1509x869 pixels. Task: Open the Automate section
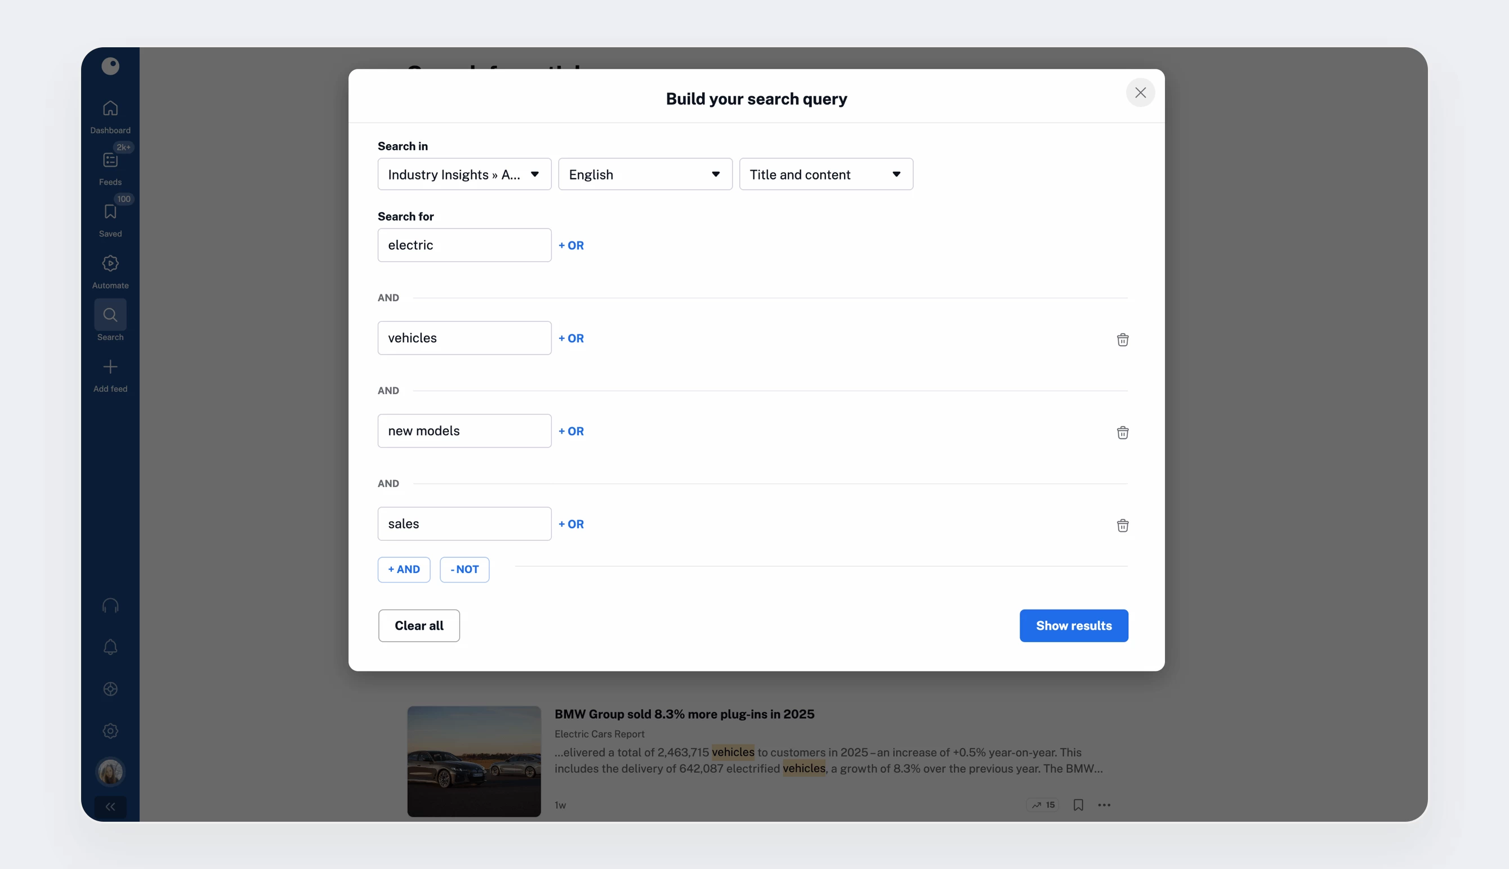[x=110, y=271]
